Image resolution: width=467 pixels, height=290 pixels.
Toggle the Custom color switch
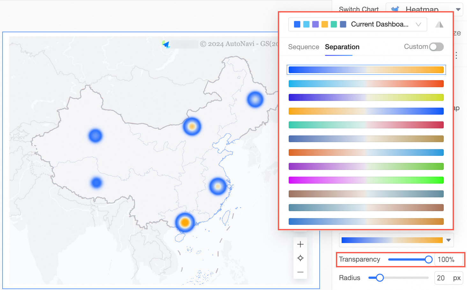point(436,47)
